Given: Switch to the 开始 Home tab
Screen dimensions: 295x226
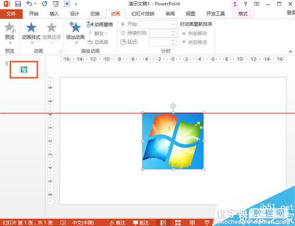Looking at the screenshot, I should [x=34, y=14].
